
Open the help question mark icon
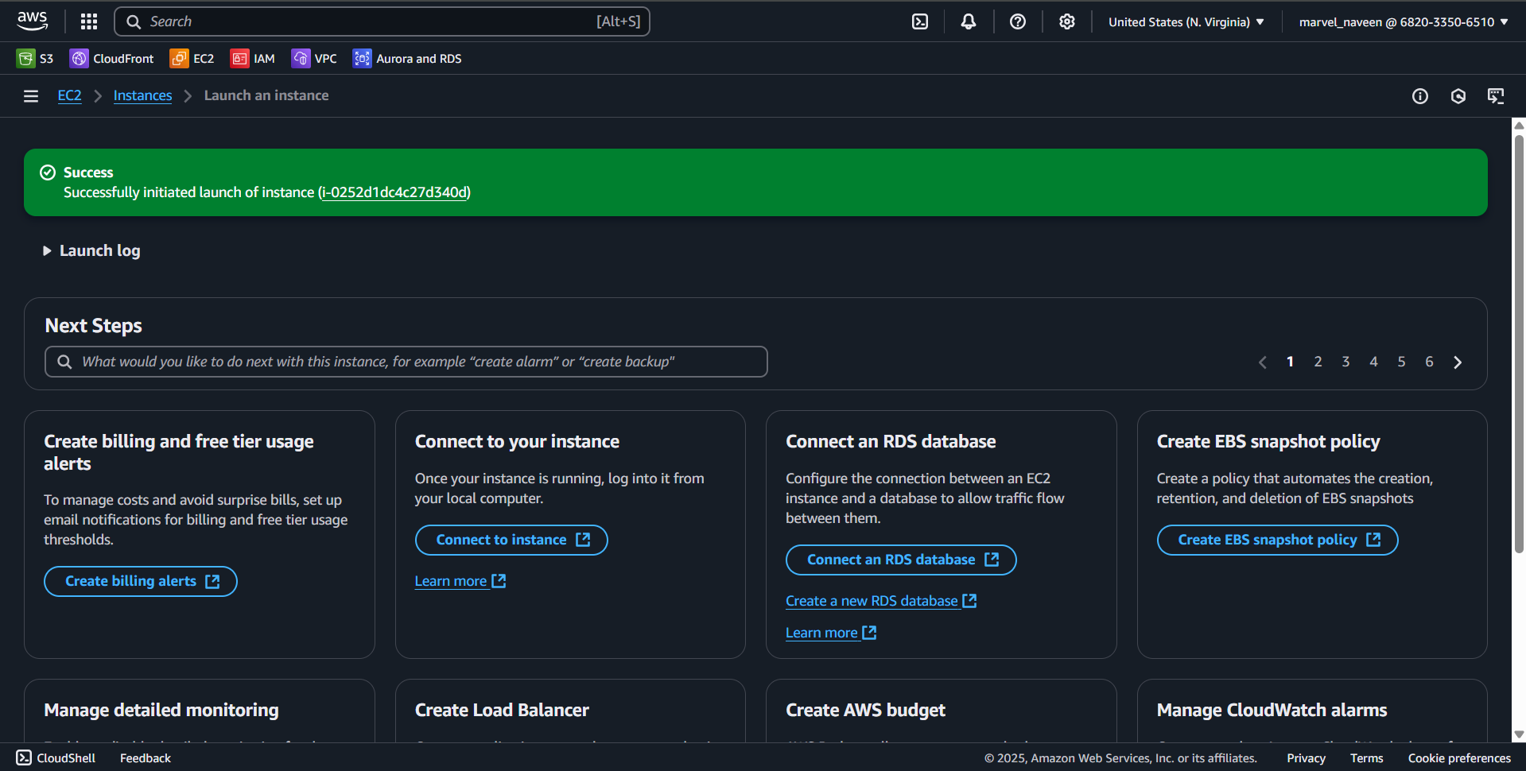point(1018,21)
